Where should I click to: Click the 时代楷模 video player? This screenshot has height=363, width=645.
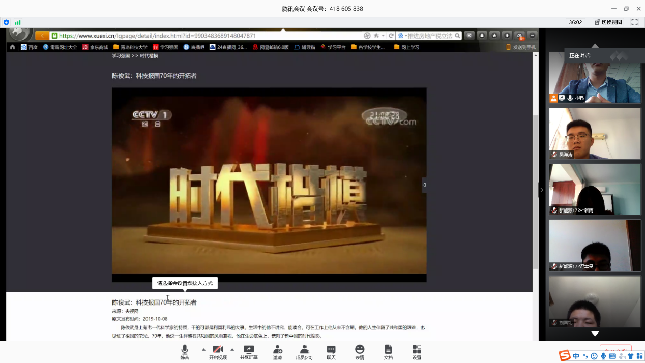pos(269,185)
